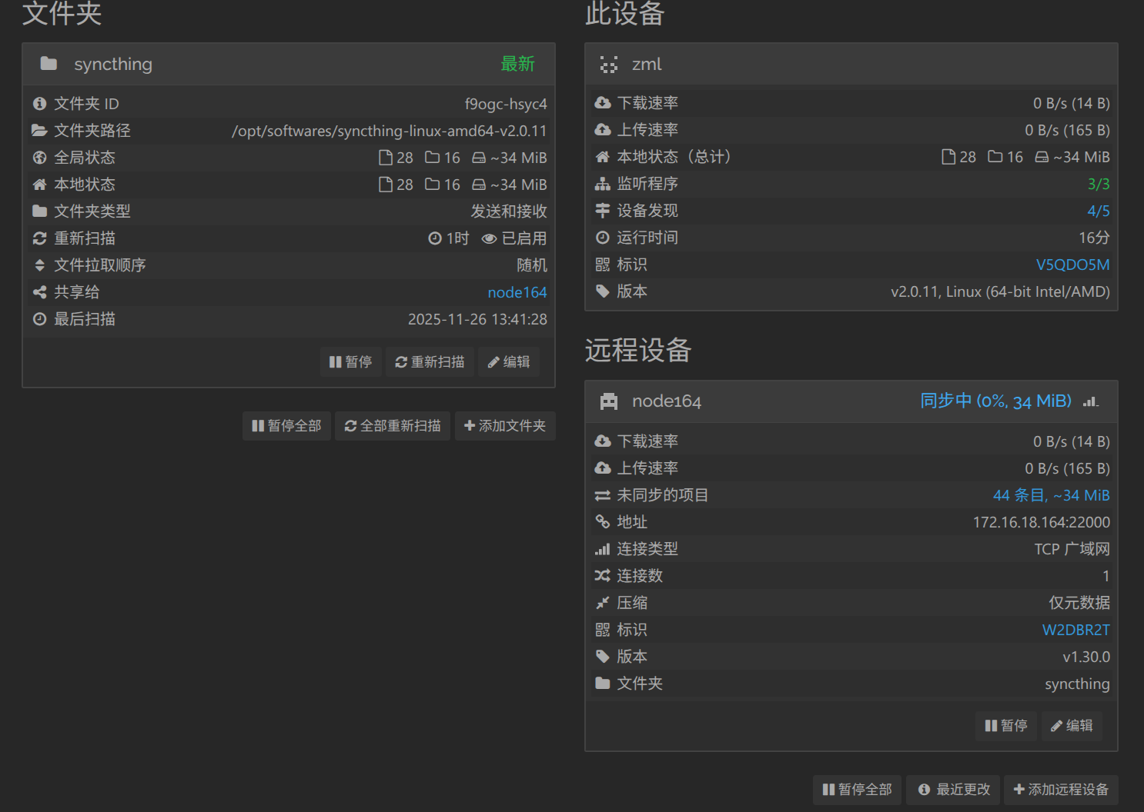1144x812 pixels.
Task: Click 最近更改 recent changes button
Action: click(953, 789)
